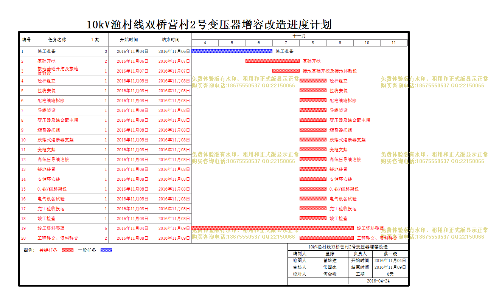Select day 7 in the timeline header

click(286, 43)
